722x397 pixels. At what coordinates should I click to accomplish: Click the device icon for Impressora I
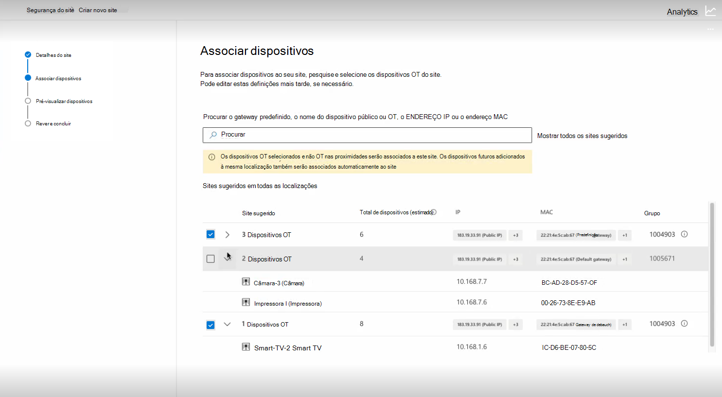[246, 302]
